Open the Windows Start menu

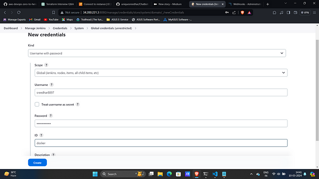[95, 174]
